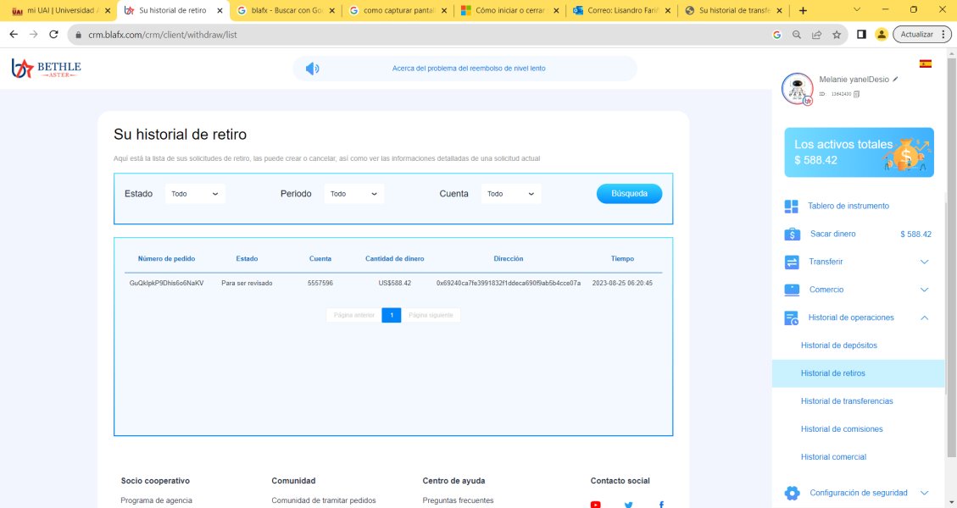Click page number 1 in pagination

tap(391, 315)
